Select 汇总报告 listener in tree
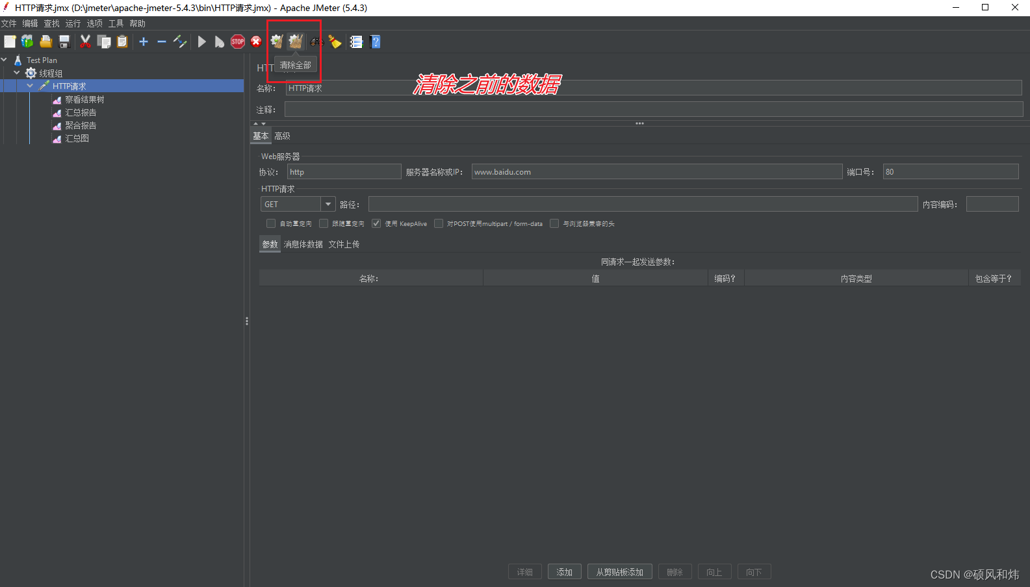Viewport: 1030px width, 587px height. (81, 112)
